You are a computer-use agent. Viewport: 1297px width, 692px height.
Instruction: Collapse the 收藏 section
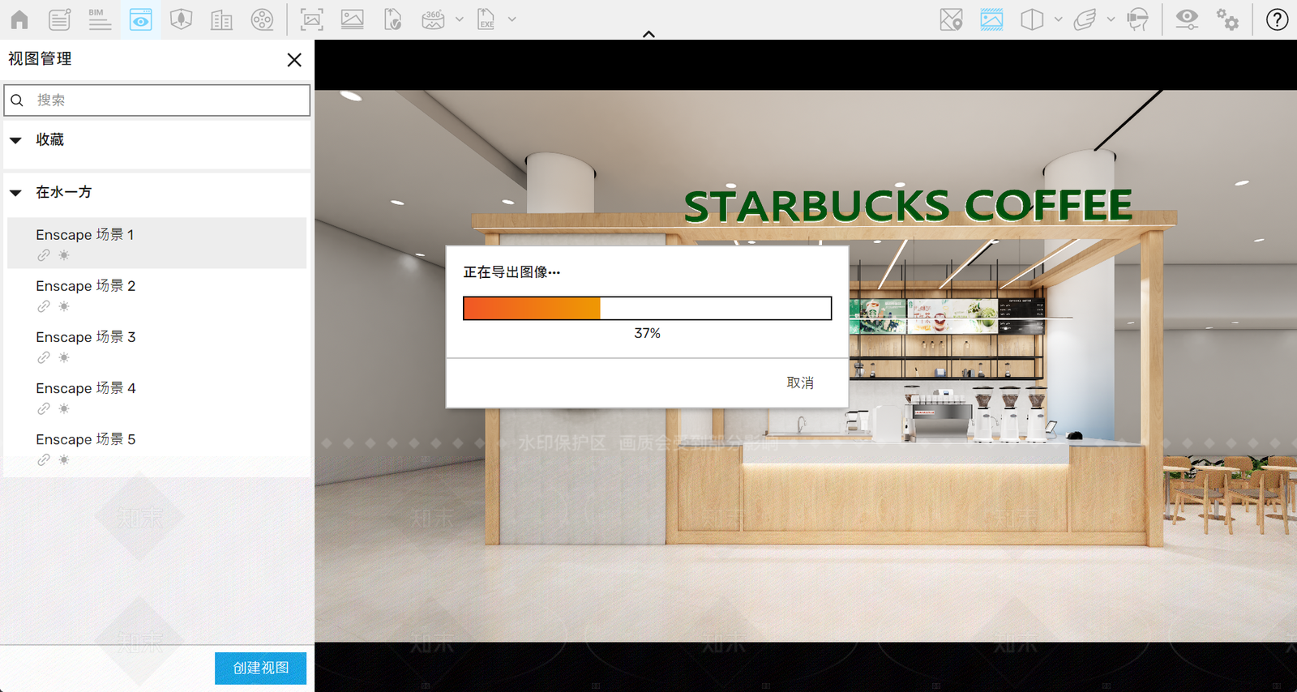pos(15,140)
